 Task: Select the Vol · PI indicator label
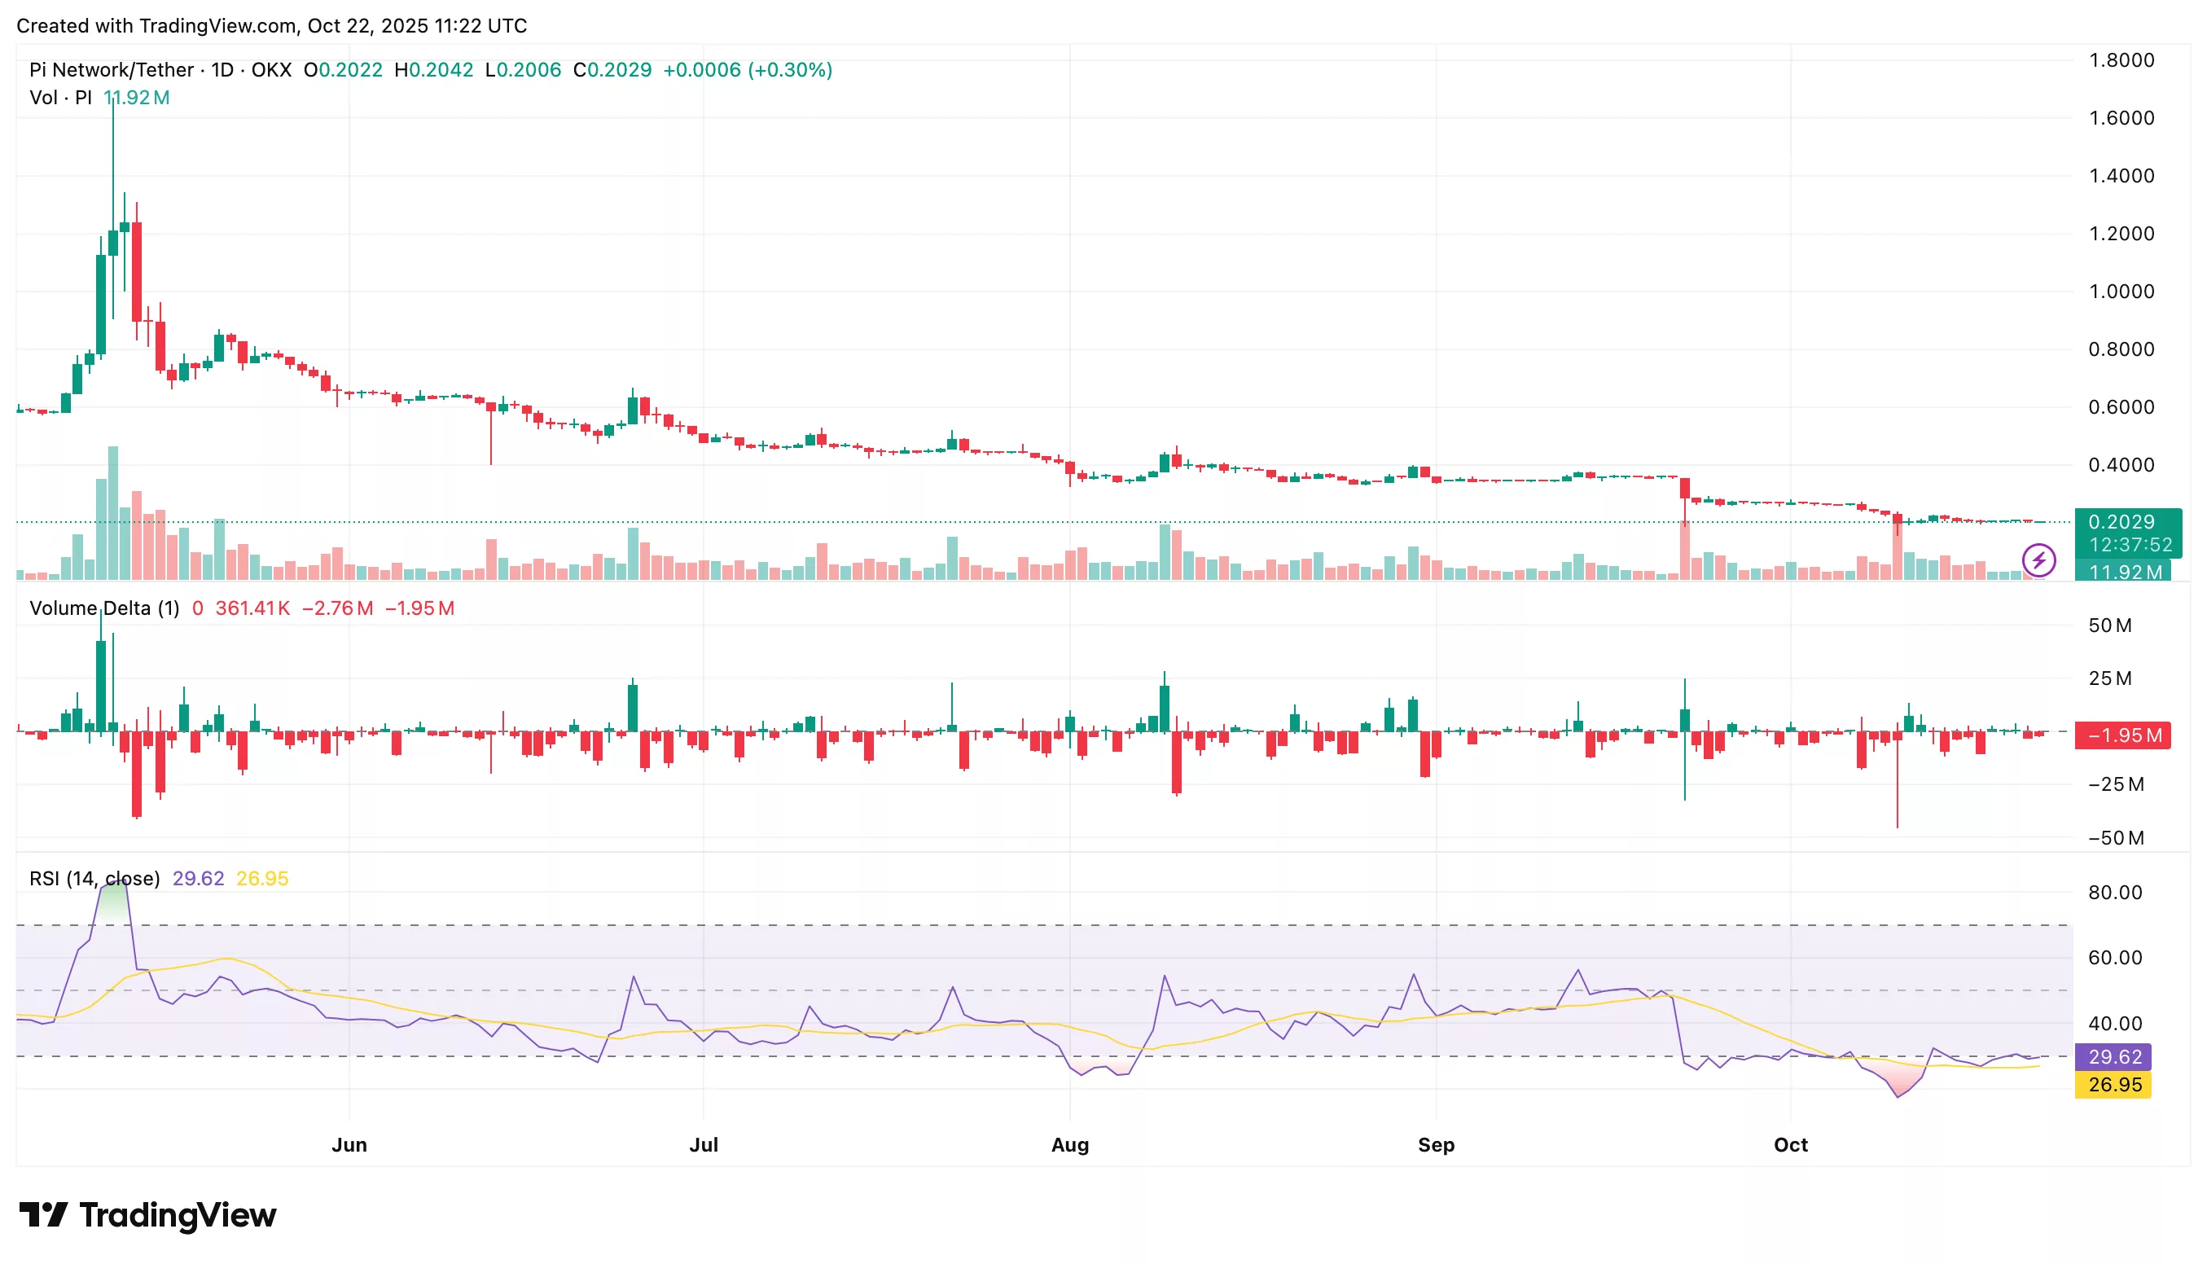point(63,98)
